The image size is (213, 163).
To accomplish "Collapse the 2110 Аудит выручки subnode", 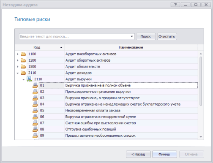I will coord(24,79).
